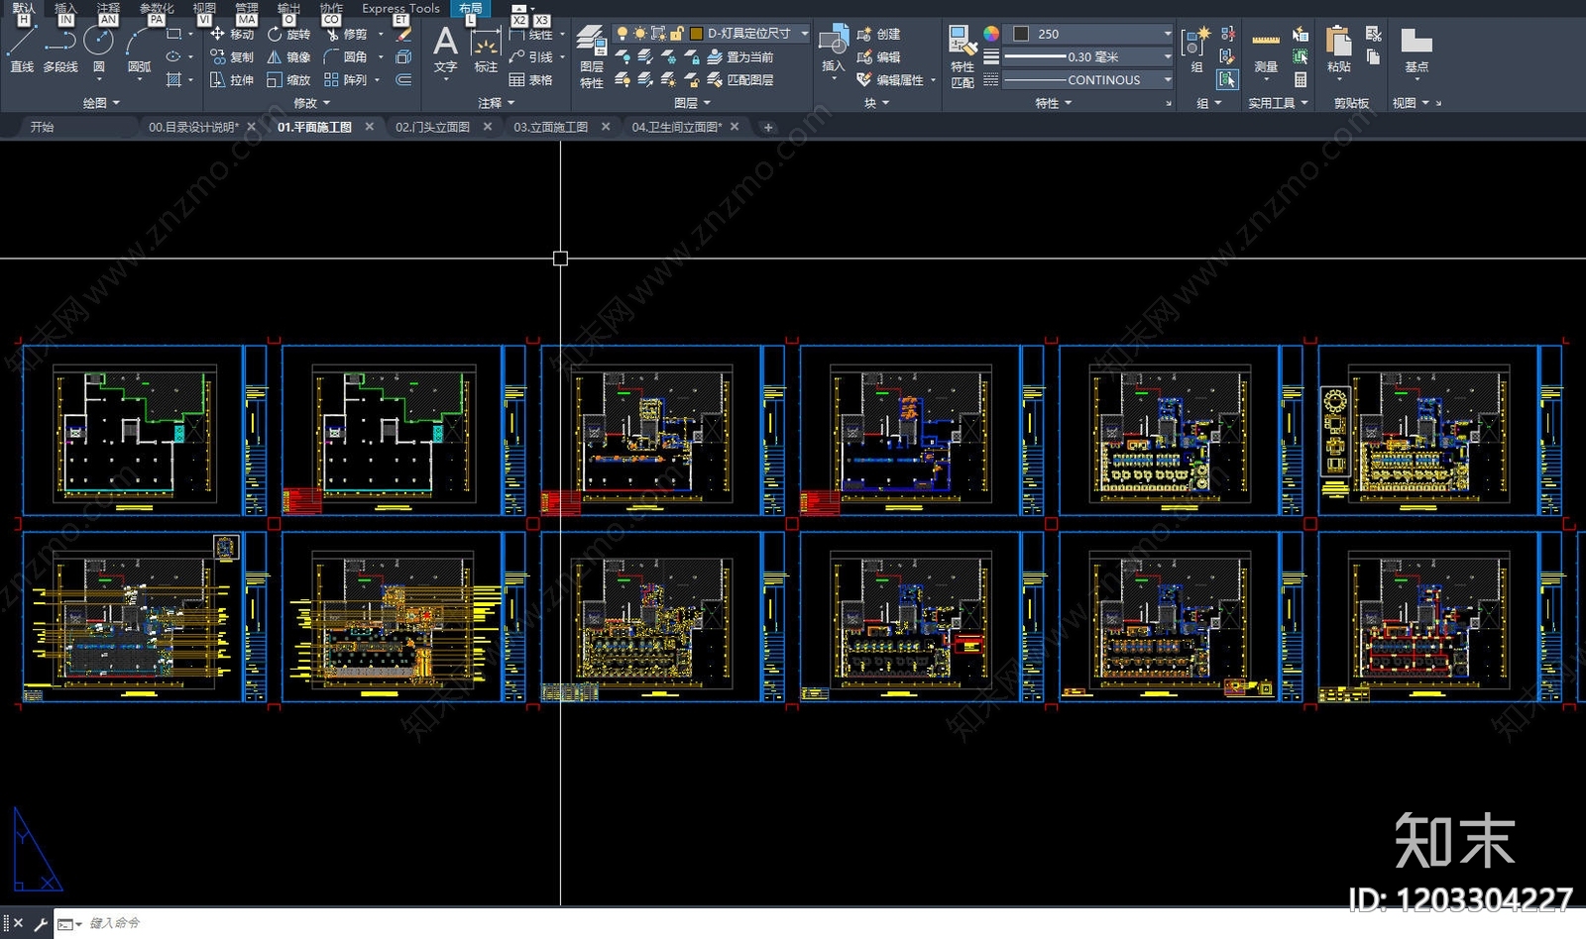Viewport: 1586px width, 939px height.
Task: Expand the 实用工具 (Utilities) panel
Action: pos(1278,103)
